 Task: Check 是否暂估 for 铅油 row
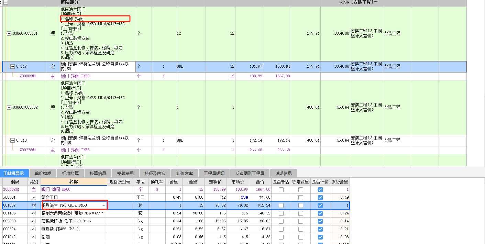click(281, 237)
